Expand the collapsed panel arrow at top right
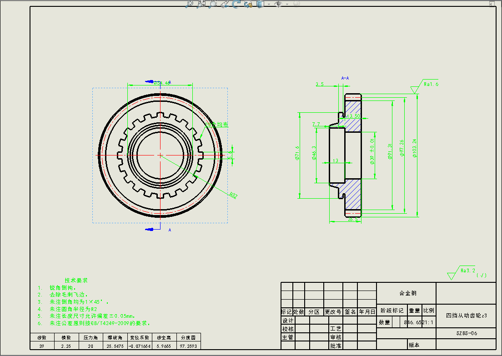The height and width of the screenshot is (356, 502). click(492, 3)
